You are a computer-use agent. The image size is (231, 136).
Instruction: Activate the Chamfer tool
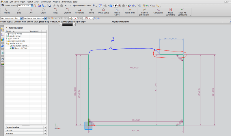67,11
